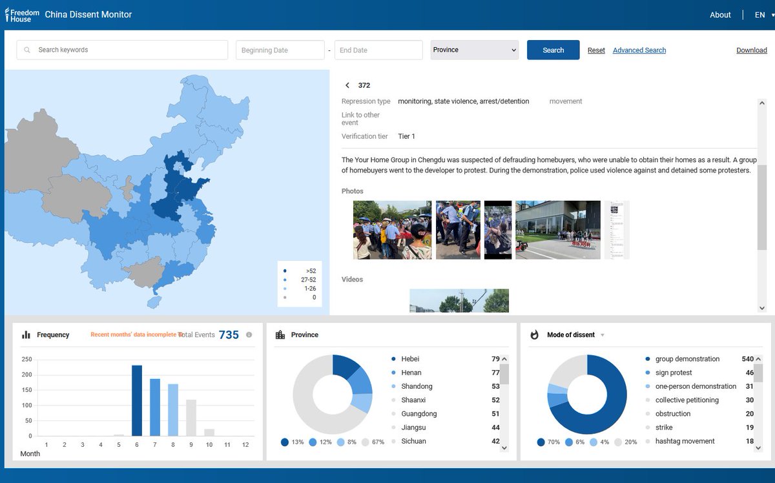The image size is (775, 483).
Task: Open the EN language dropdown
Action: tap(764, 15)
